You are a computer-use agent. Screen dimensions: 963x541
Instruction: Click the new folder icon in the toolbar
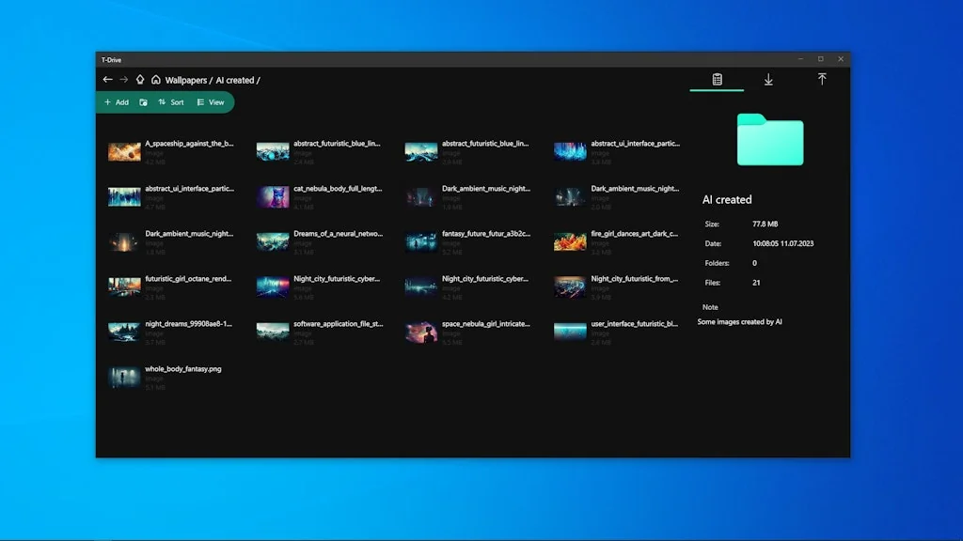(143, 102)
